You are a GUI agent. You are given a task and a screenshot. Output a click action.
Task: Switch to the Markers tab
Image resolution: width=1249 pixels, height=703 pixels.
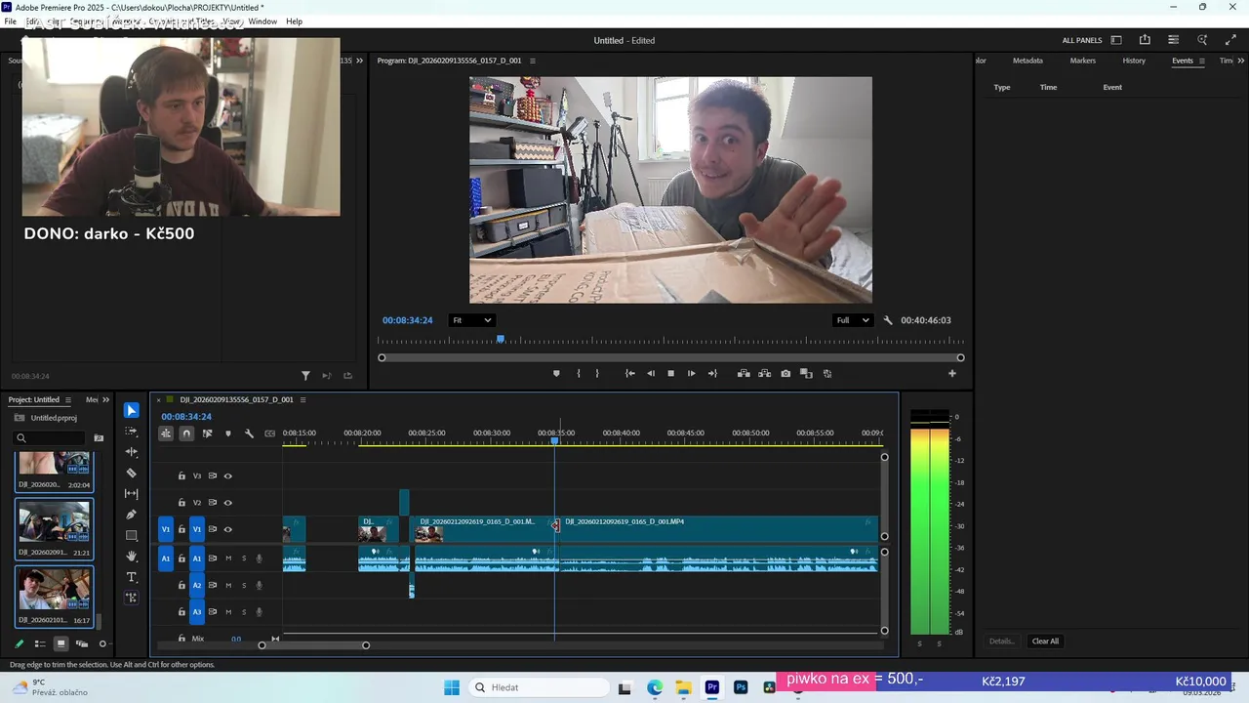[x=1082, y=61]
